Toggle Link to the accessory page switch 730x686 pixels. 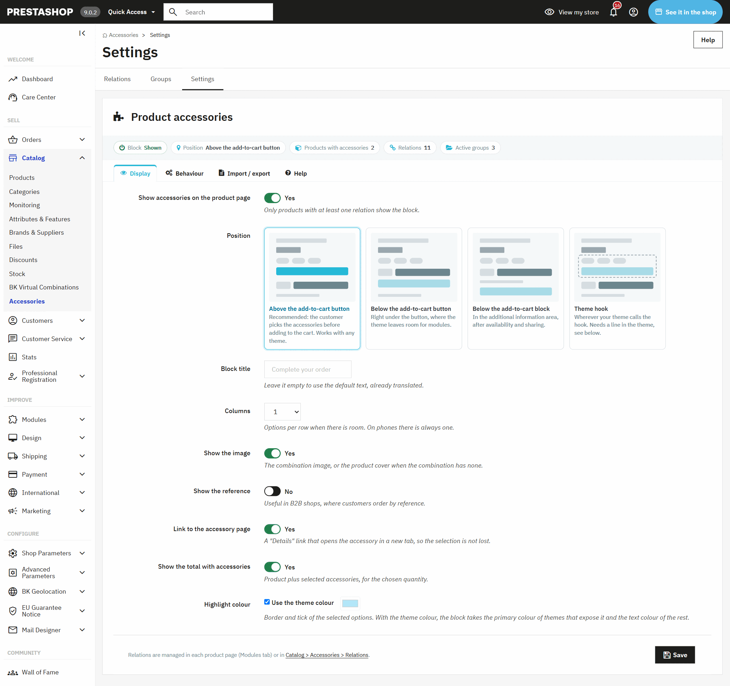pyautogui.click(x=272, y=529)
